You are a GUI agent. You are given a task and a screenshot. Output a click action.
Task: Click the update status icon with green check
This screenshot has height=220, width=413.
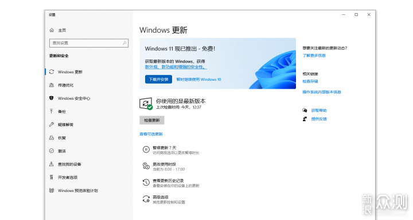[146, 104]
